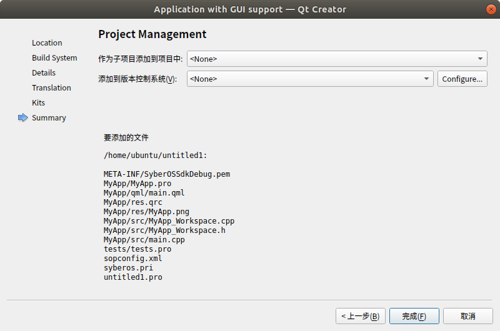Click the 添加到版本控制系统 label
This screenshot has width=500, height=331.
pyautogui.click(x=137, y=79)
